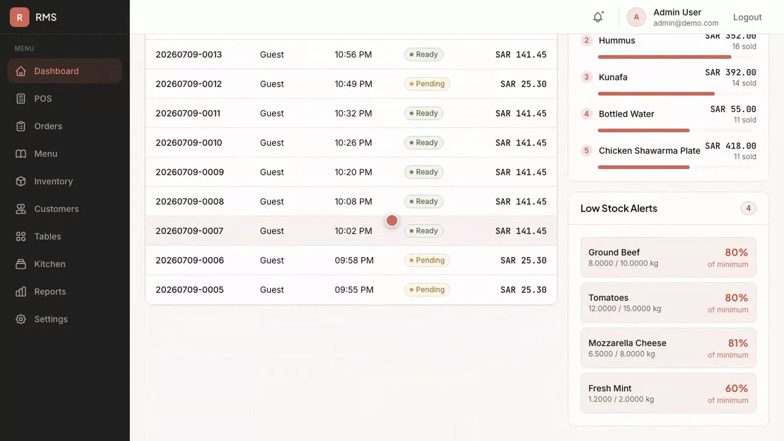Open Inventory from sidebar

pyautogui.click(x=65, y=181)
